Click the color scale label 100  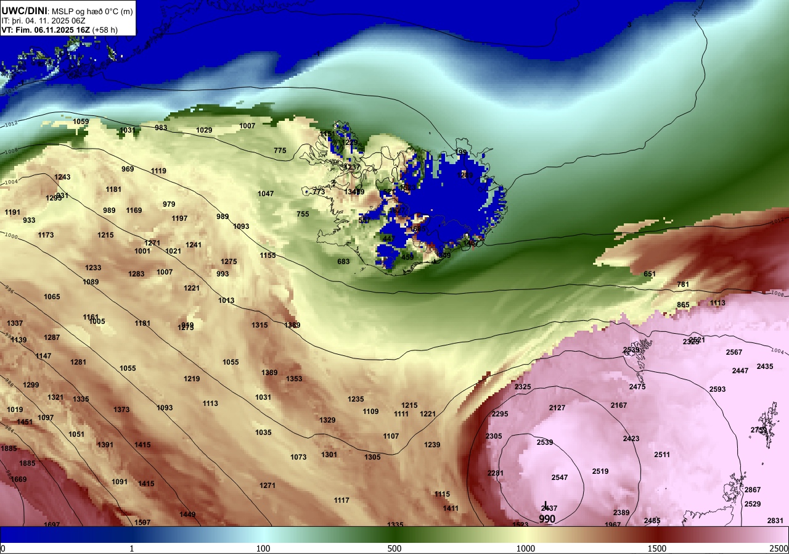pyautogui.click(x=263, y=548)
